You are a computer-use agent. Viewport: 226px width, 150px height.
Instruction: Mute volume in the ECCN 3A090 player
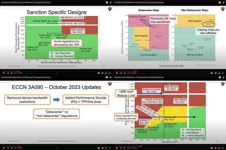(12, 148)
